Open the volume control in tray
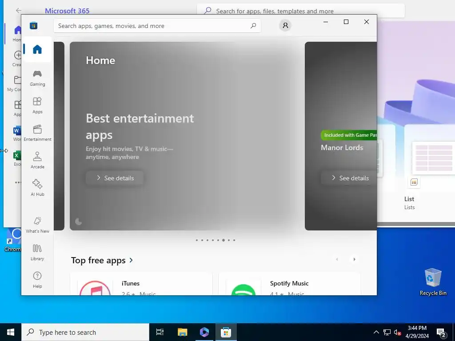 pos(397,332)
